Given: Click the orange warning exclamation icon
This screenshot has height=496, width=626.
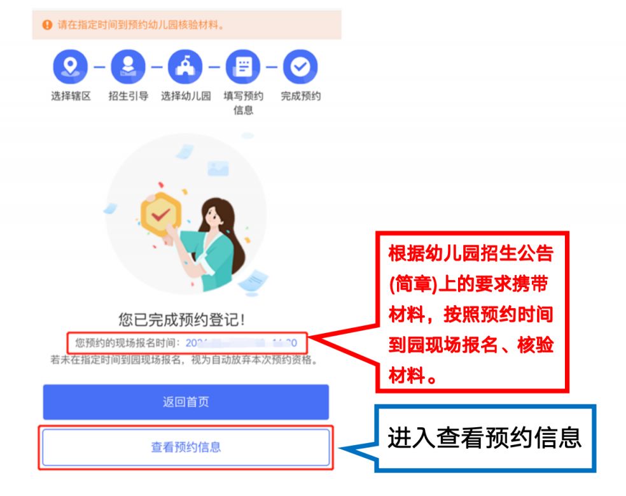Looking at the screenshot, I should [47, 25].
